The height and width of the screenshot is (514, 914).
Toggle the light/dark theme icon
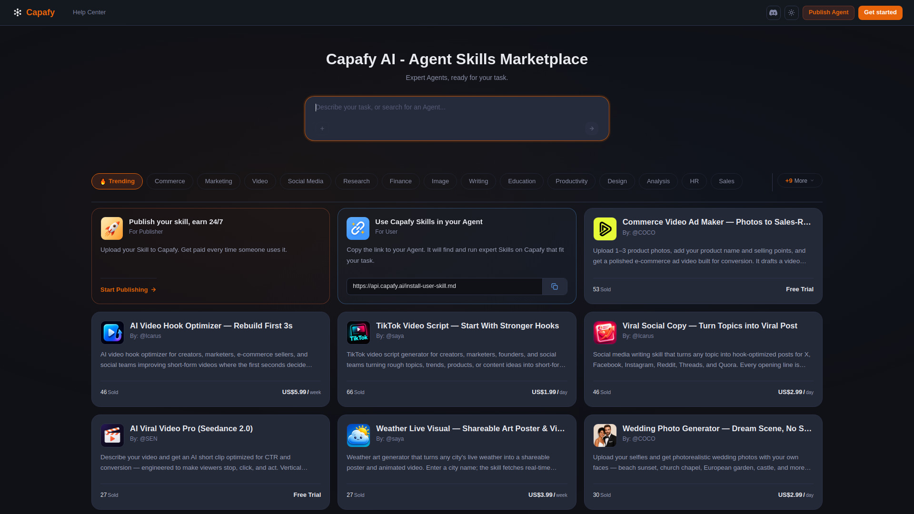click(791, 13)
